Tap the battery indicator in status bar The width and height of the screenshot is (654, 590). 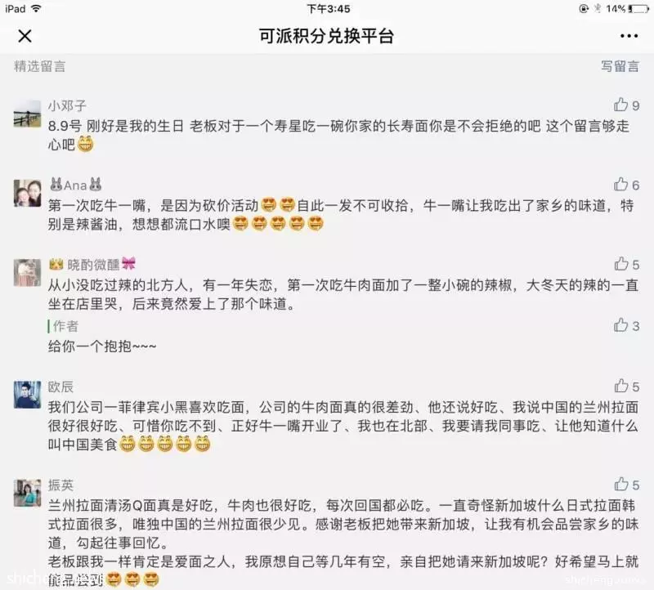(638, 9)
